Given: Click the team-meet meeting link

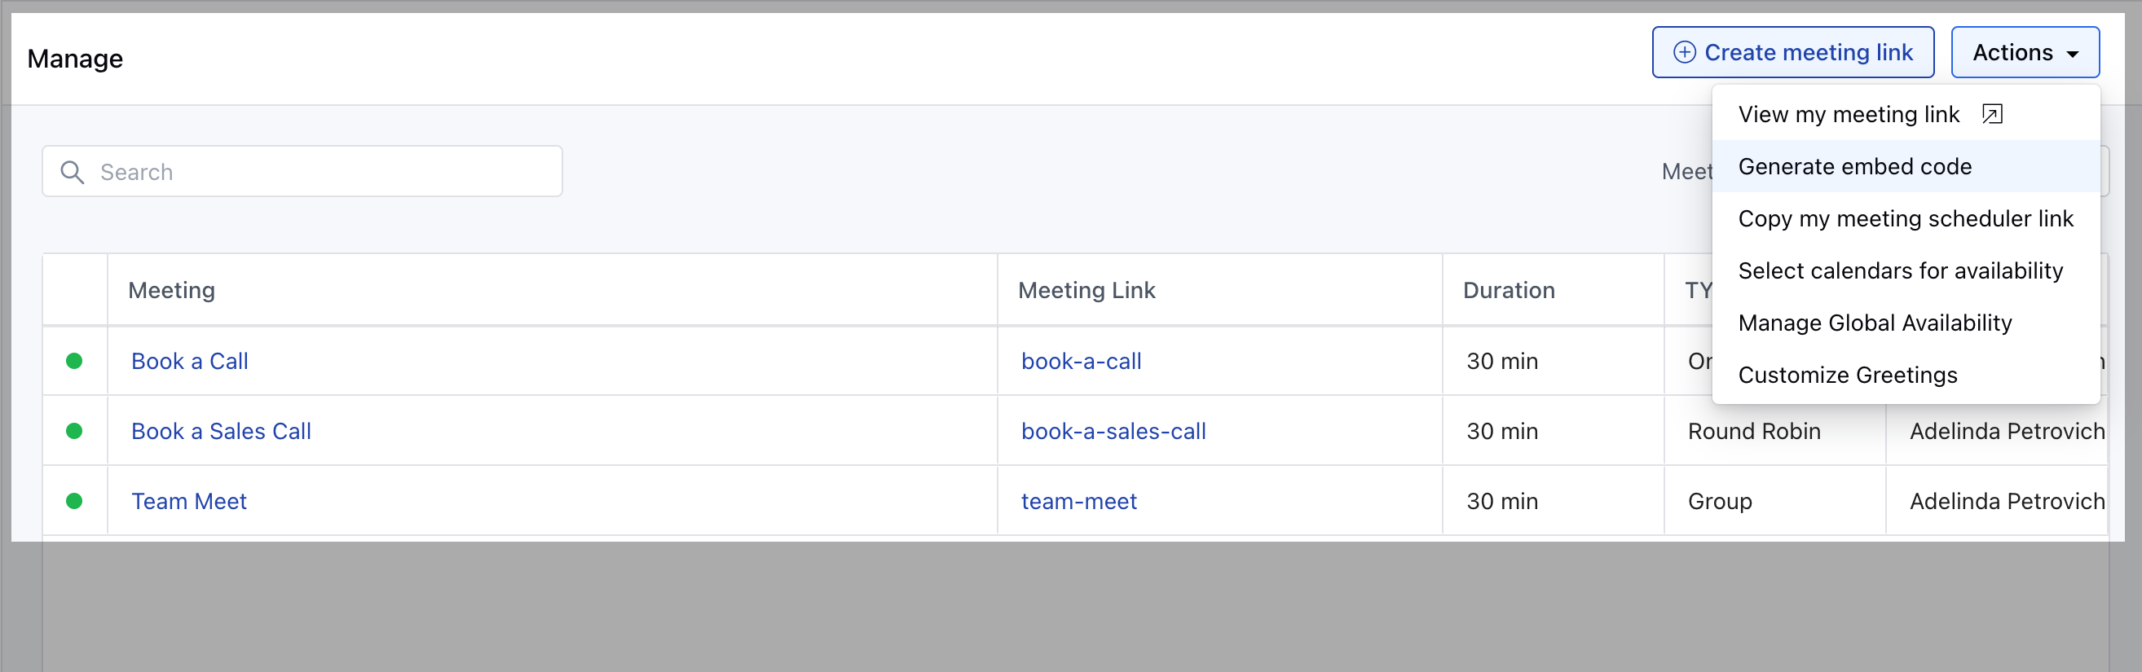Looking at the screenshot, I should (x=1078, y=501).
